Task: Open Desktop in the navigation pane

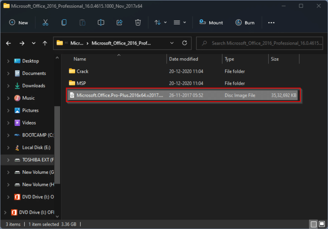Action: click(30, 61)
